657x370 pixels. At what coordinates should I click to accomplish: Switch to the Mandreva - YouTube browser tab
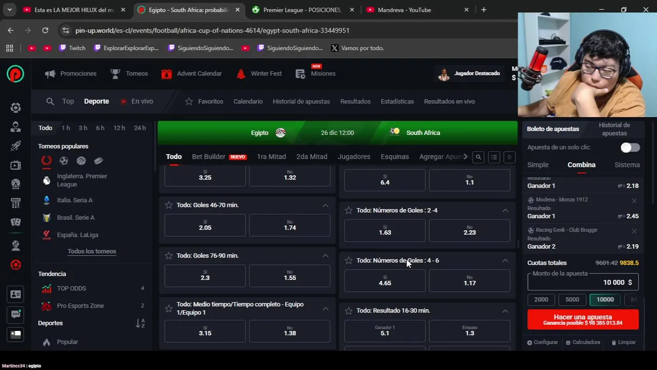point(404,10)
